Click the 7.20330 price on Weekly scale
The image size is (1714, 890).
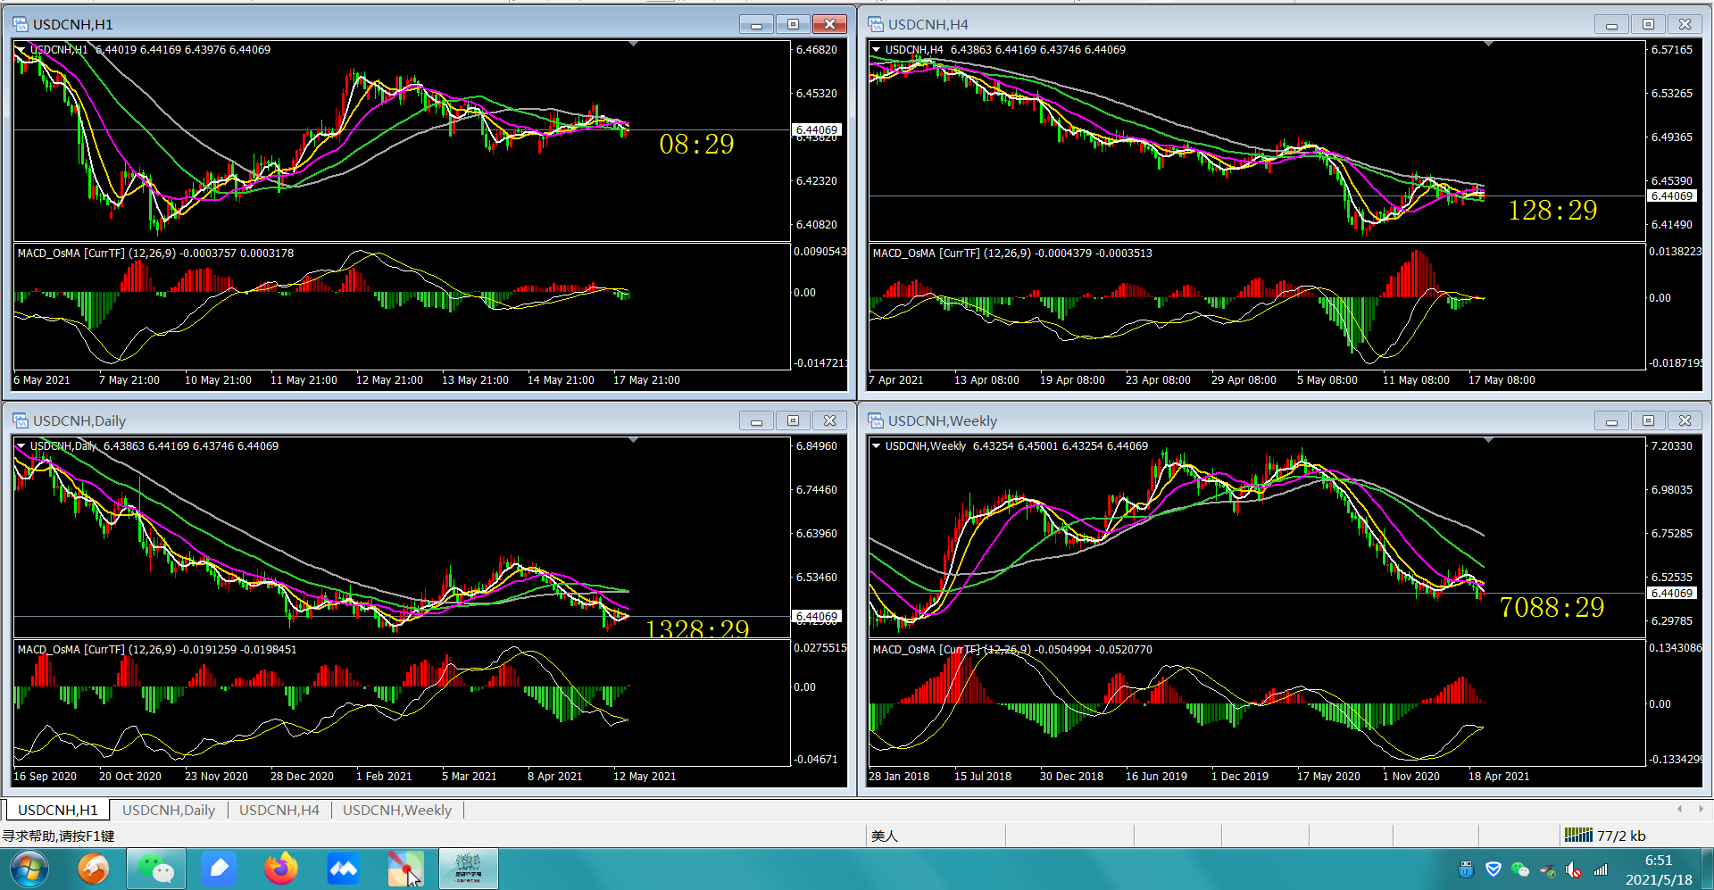click(1672, 446)
